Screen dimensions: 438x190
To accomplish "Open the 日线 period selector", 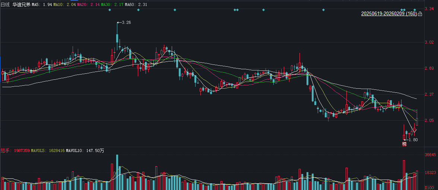I will pos(5,4).
